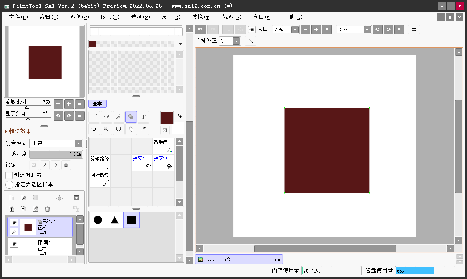
Task: Toggle the lock movement icon
Action: (x=55, y=165)
